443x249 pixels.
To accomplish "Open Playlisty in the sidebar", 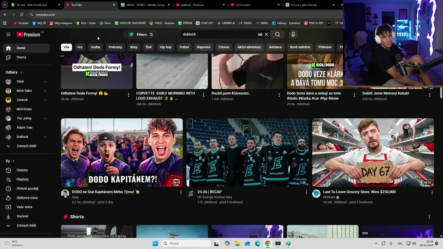I will (x=26, y=179).
